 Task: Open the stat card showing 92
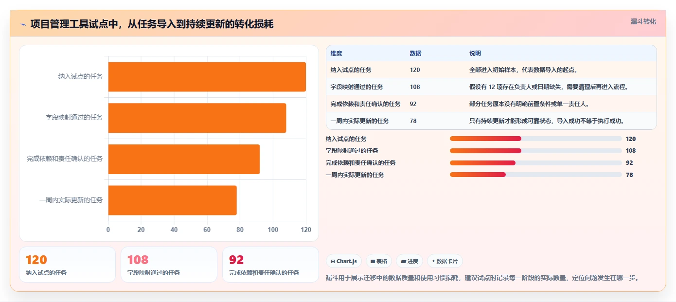(x=270, y=265)
